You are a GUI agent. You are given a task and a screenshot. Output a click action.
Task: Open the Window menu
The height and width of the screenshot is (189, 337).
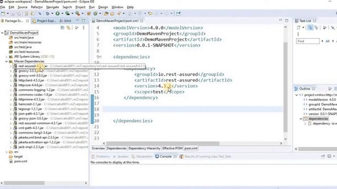pos(117,7)
